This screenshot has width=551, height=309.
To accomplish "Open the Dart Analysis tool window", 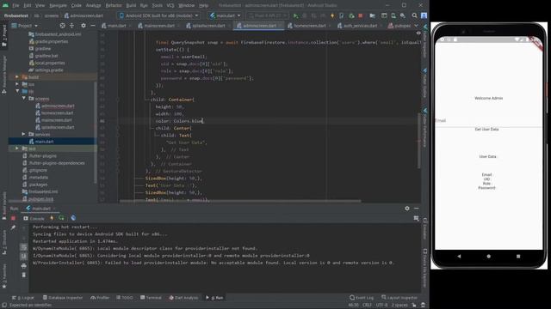I will tap(183, 298).
